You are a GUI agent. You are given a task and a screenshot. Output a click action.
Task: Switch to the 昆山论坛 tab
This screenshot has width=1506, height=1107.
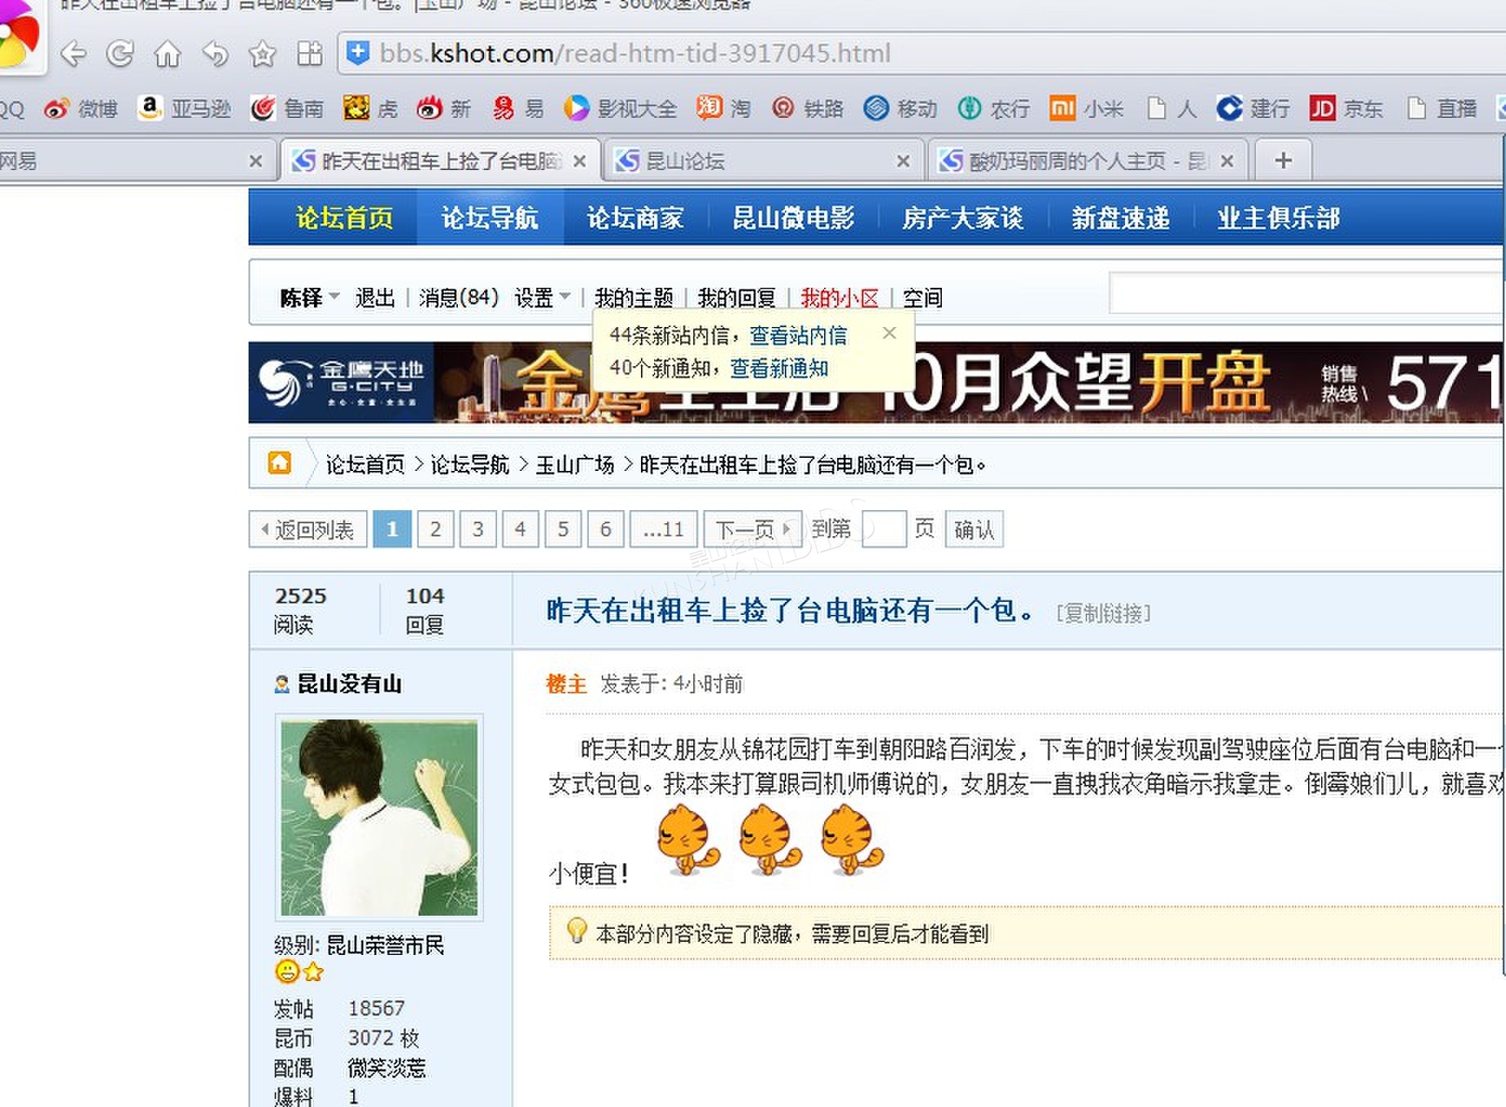tap(762, 160)
